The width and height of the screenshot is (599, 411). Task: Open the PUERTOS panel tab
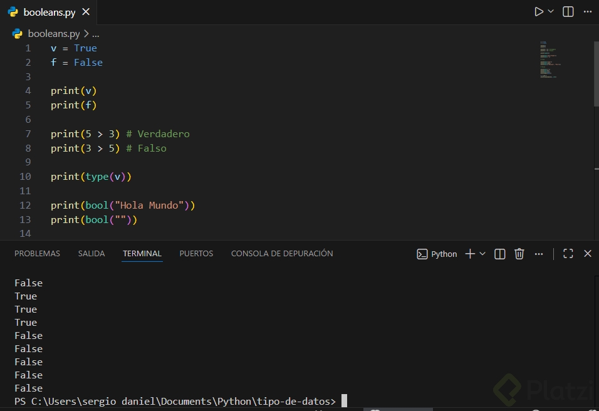(x=196, y=254)
